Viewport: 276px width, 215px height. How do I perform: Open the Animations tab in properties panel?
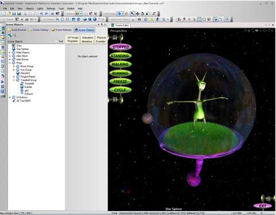pyautogui.click(x=88, y=37)
